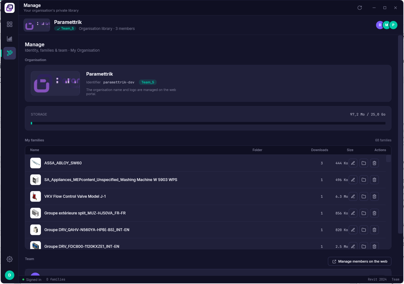Click the Name column header
The height and width of the screenshot is (284, 404).
click(35, 150)
